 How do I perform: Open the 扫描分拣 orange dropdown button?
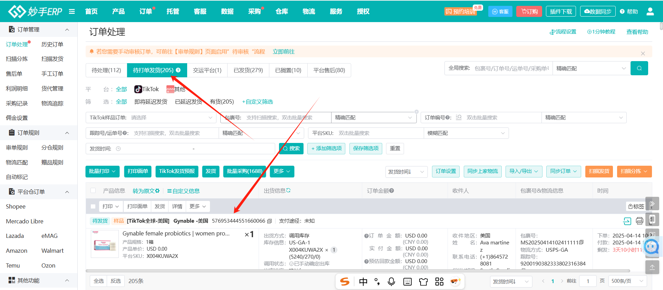tap(634, 171)
